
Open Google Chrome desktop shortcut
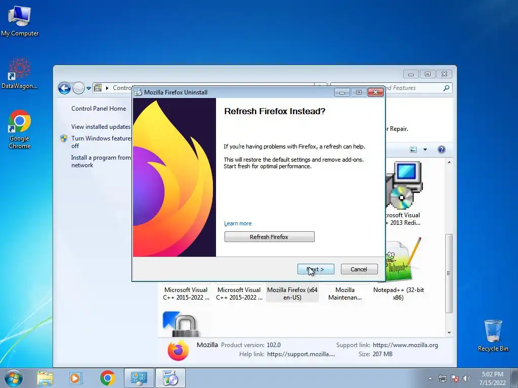pyautogui.click(x=19, y=129)
